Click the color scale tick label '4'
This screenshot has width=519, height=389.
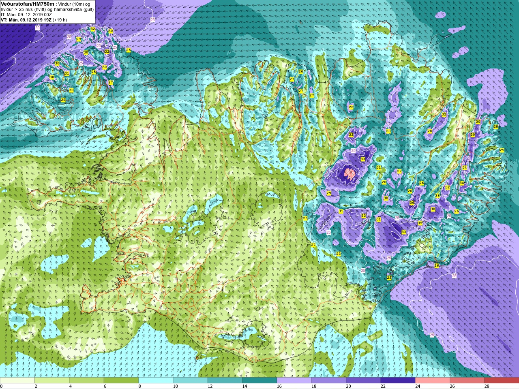click(70, 386)
